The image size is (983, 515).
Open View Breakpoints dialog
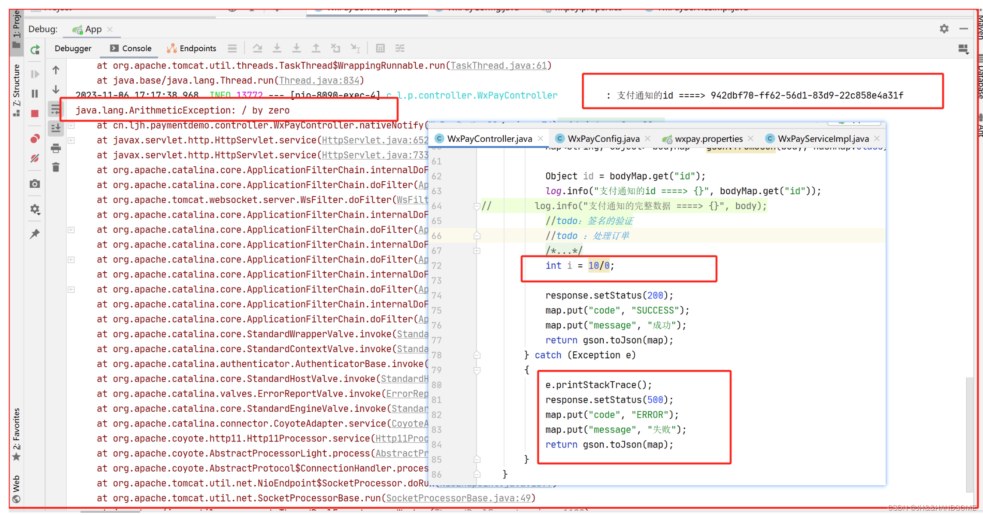click(35, 139)
